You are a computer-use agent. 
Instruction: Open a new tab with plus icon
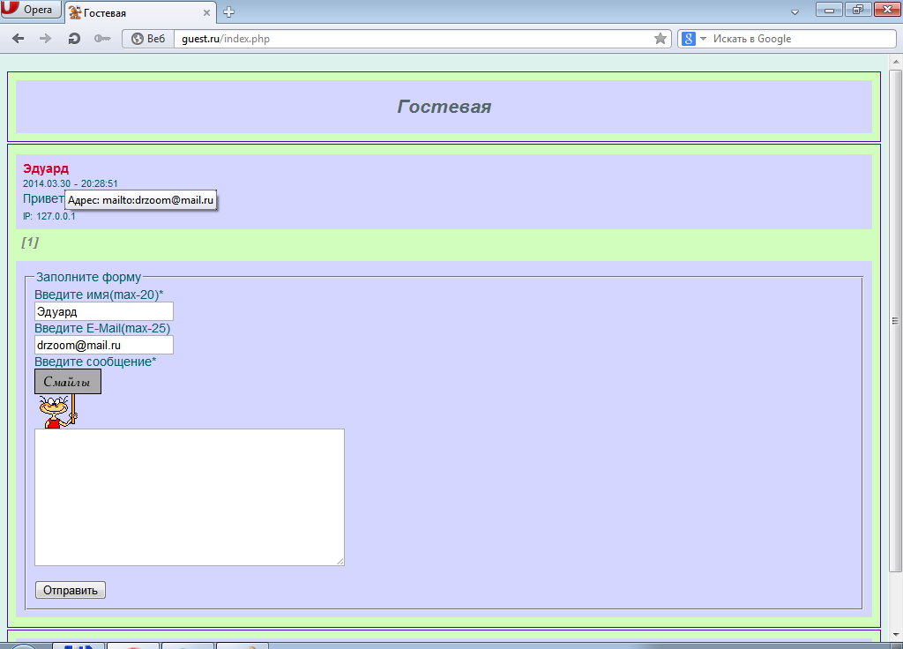[x=228, y=12]
